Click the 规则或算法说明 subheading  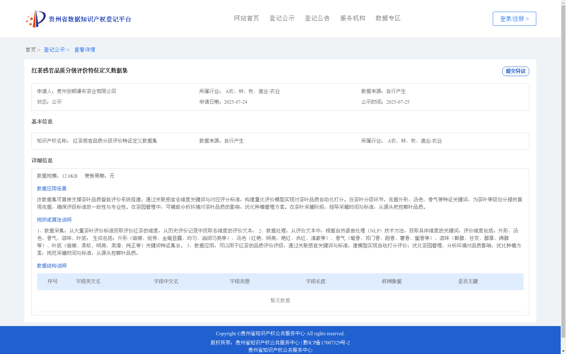coord(54,220)
